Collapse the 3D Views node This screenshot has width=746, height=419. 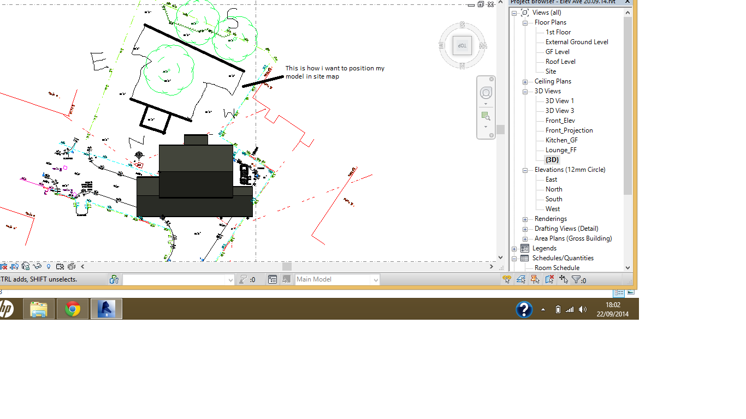525,91
